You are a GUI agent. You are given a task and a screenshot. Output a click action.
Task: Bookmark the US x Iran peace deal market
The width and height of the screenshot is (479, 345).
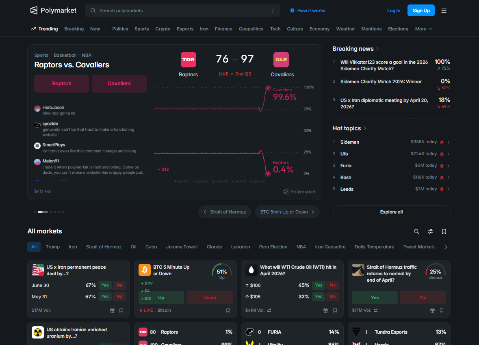121,310
